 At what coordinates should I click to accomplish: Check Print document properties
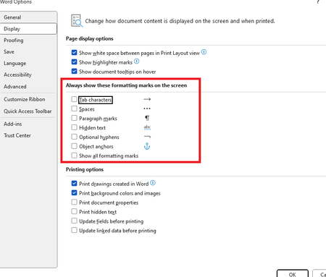pos(74,202)
